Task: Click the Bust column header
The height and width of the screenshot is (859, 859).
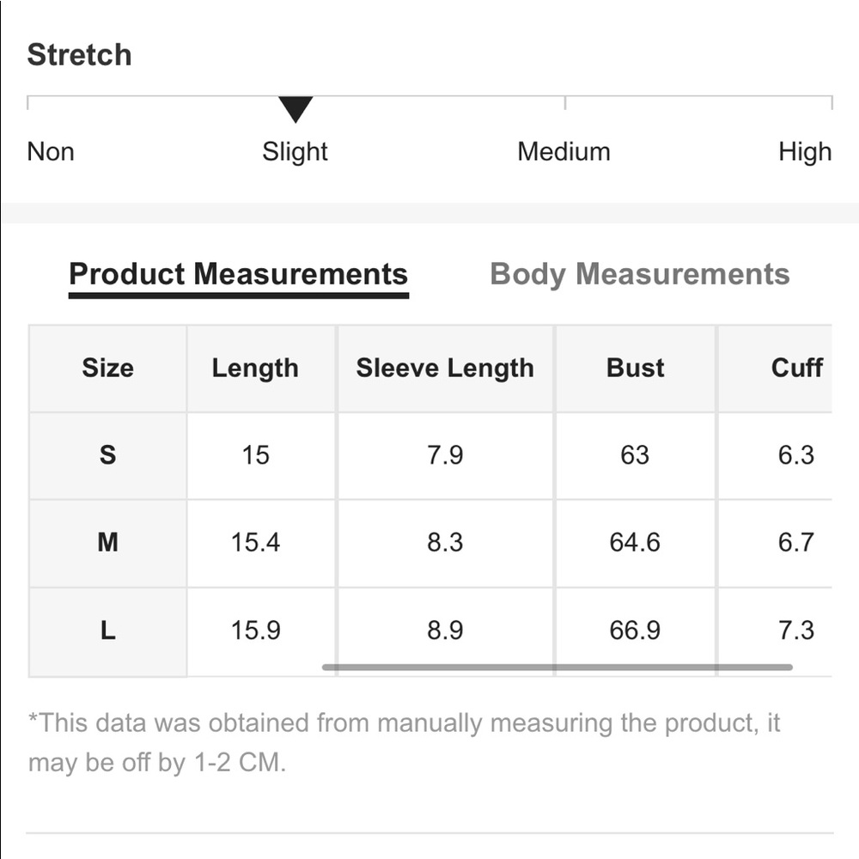Action: coord(635,368)
